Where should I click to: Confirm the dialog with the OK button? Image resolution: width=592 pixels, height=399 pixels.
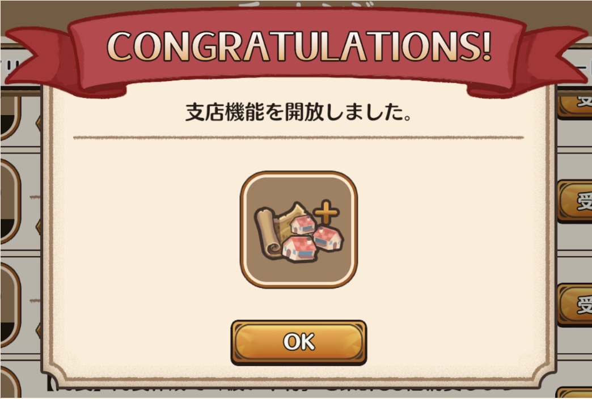(x=299, y=342)
